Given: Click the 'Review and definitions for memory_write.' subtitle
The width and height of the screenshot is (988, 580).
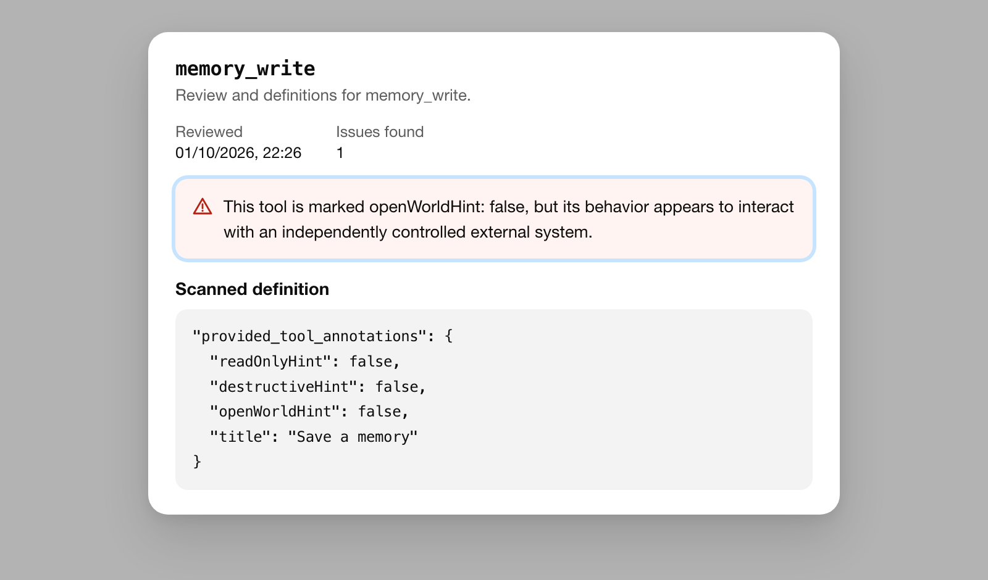Looking at the screenshot, I should click(x=323, y=95).
